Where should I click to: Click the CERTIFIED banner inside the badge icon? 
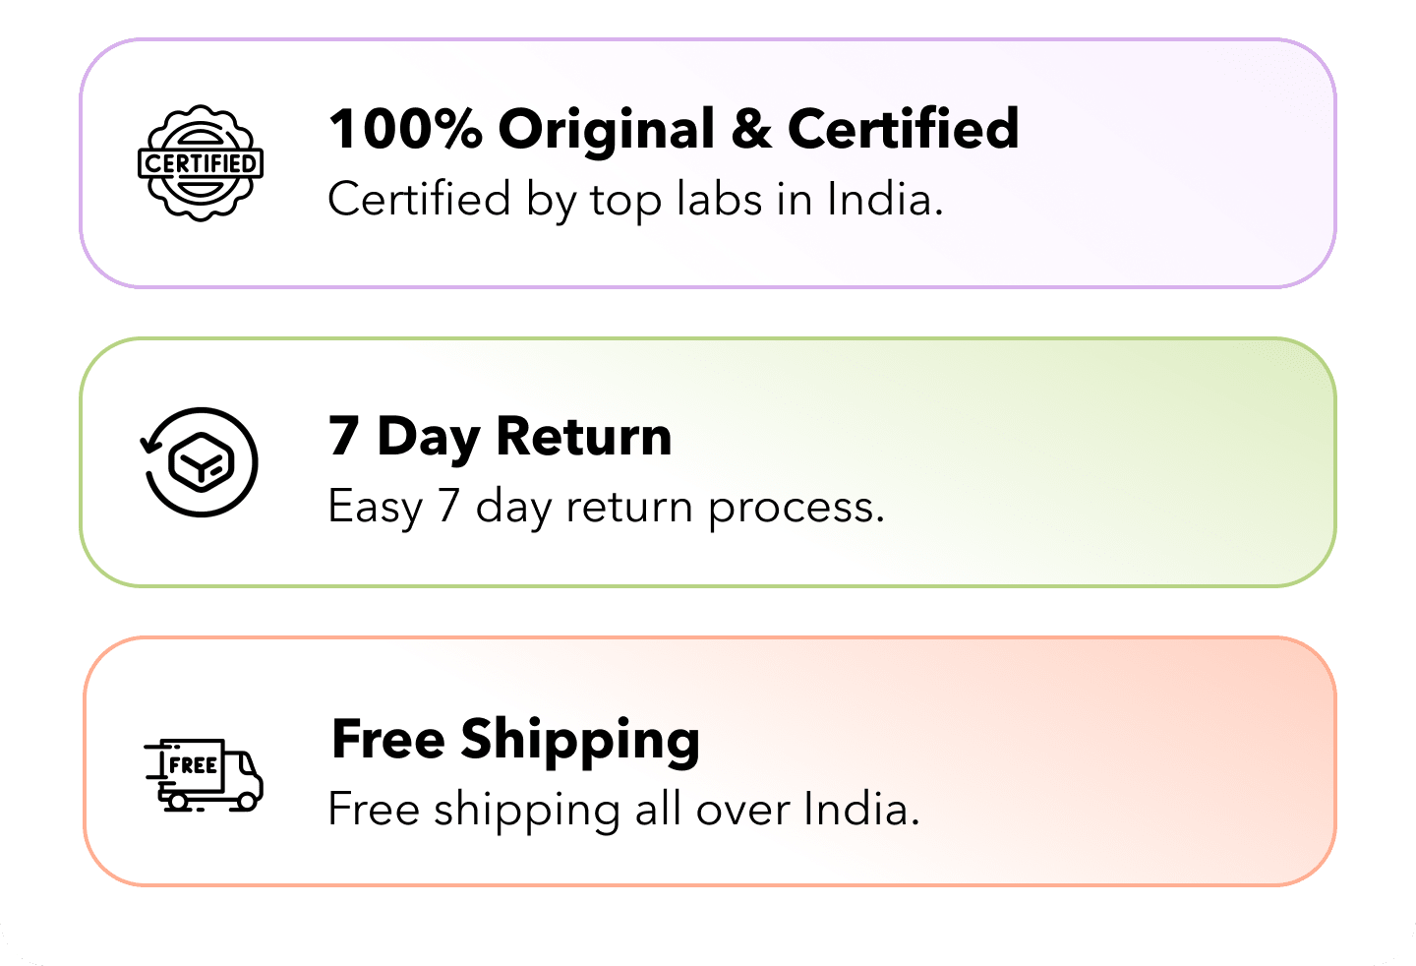pyautogui.click(x=201, y=163)
